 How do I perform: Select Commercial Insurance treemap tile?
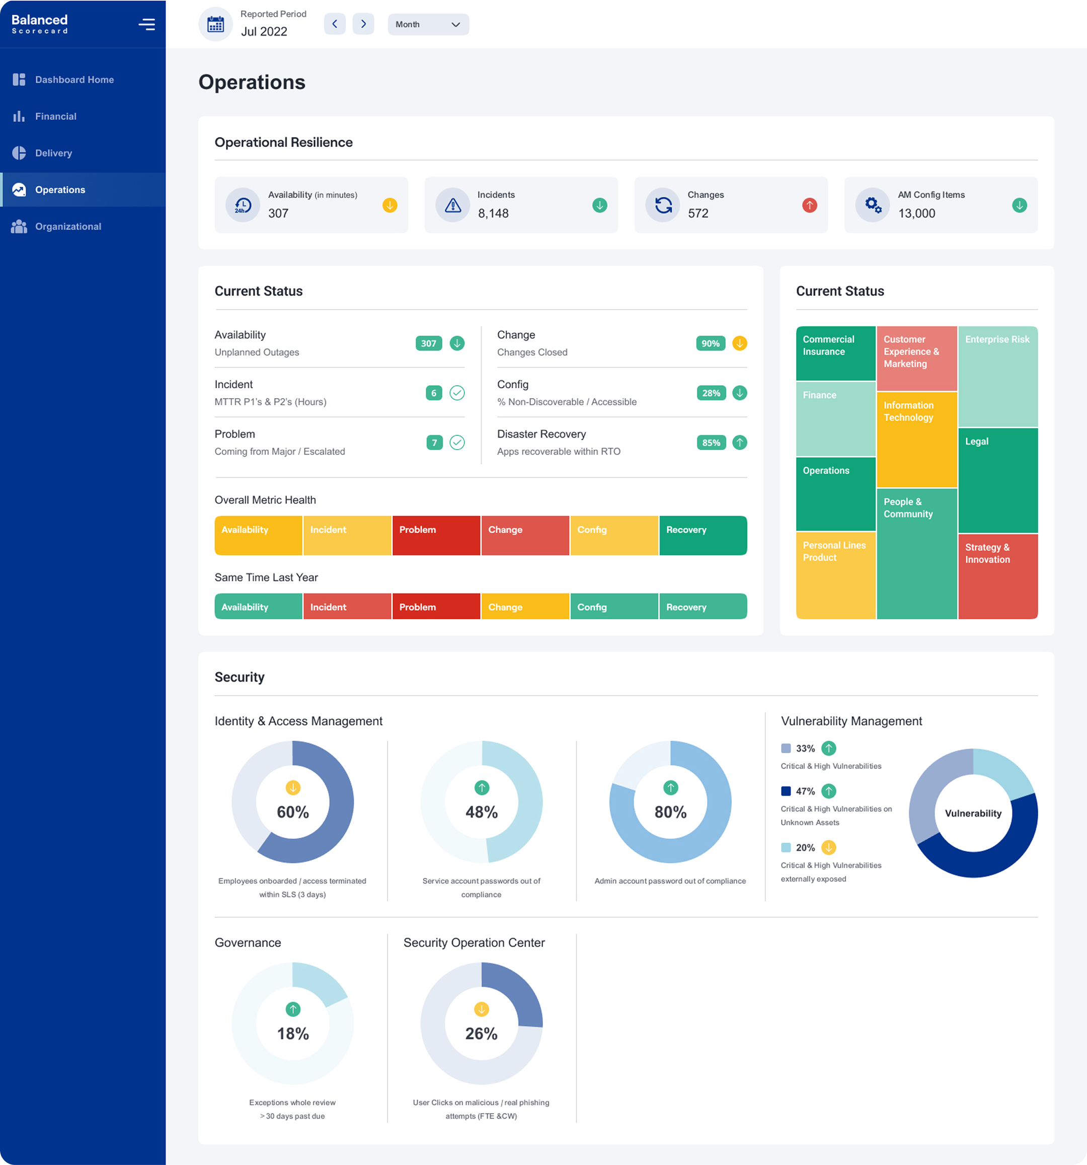point(836,353)
